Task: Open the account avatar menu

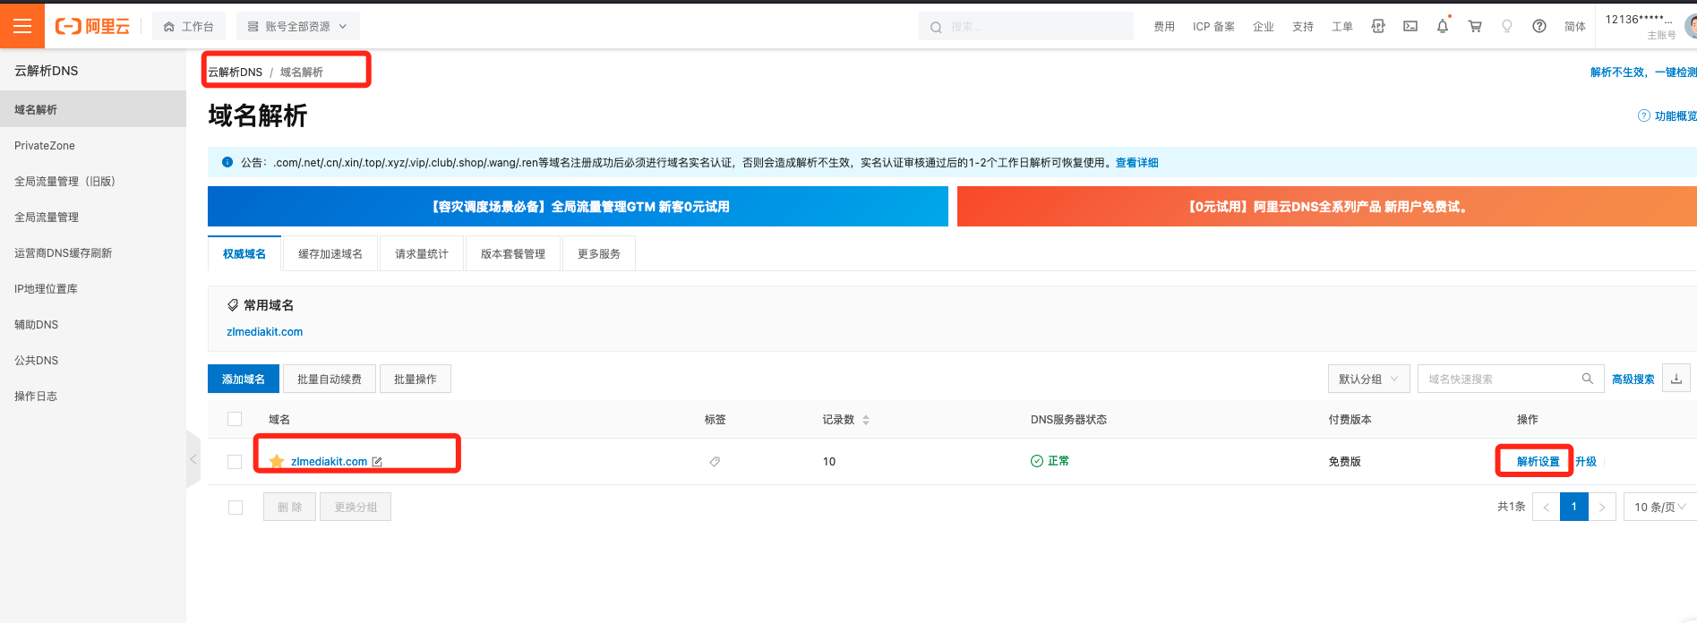Action: point(1691,27)
